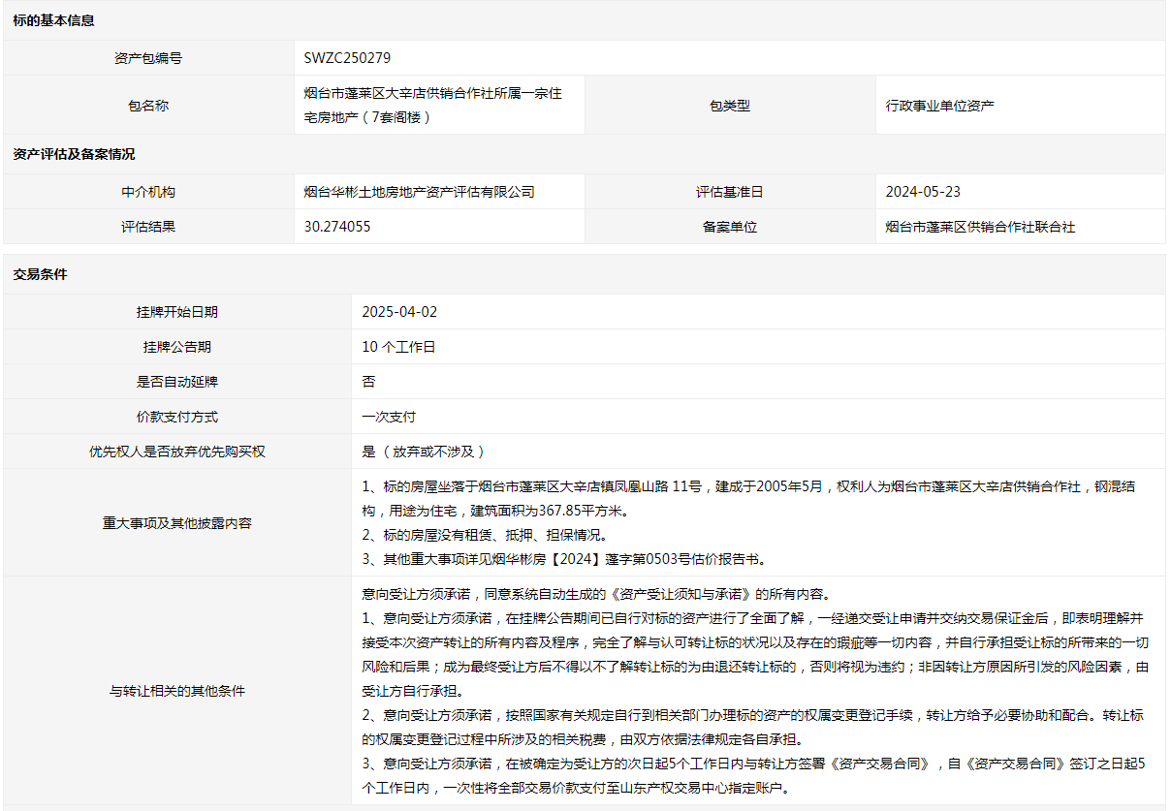Image resolution: width=1171 pixels, height=811 pixels.
Task: Click the listing start date 2025-04-02
Action: (399, 312)
